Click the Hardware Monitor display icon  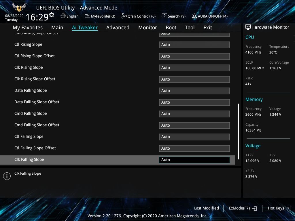pyautogui.click(x=248, y=27)
